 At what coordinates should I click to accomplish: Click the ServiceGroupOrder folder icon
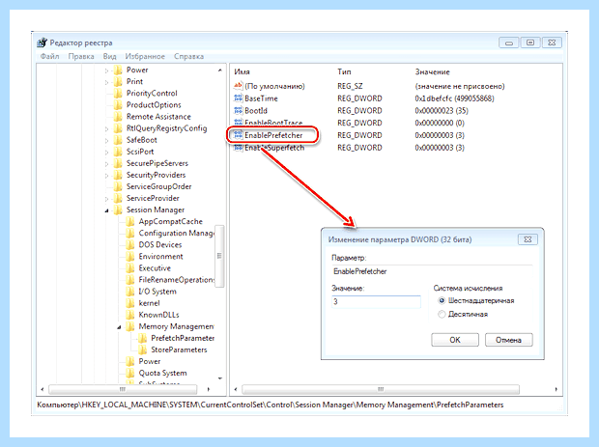[118, 186]
